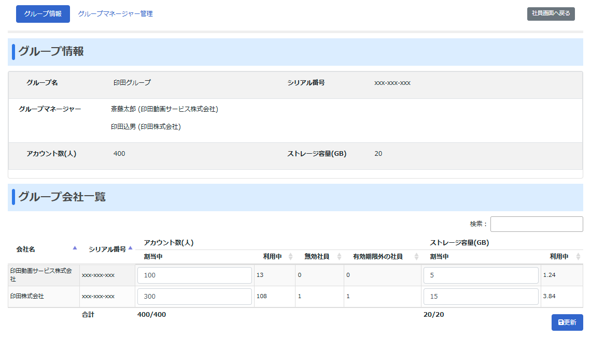The width and height of the screenshot is (591, 338).
Task: Sort by 無効社員 column arrows
Action: (x=339, y=257)
